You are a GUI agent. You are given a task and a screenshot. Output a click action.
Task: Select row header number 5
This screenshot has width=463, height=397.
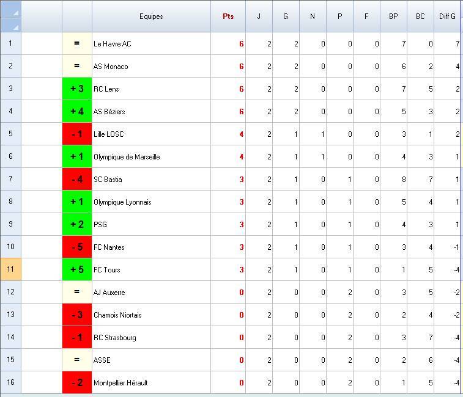click(x=10, y=134)
